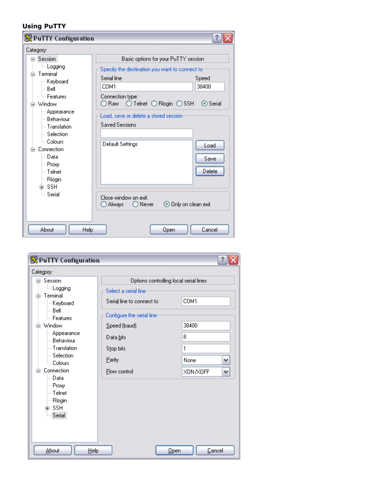
Task: Select Translation in lower window category tree
Action: click(x=65, y=348)
